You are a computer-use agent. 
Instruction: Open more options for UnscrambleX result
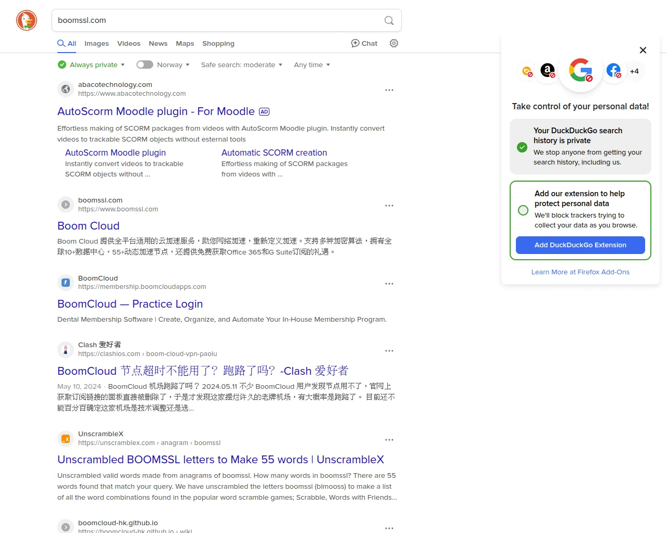coord(389,440)
